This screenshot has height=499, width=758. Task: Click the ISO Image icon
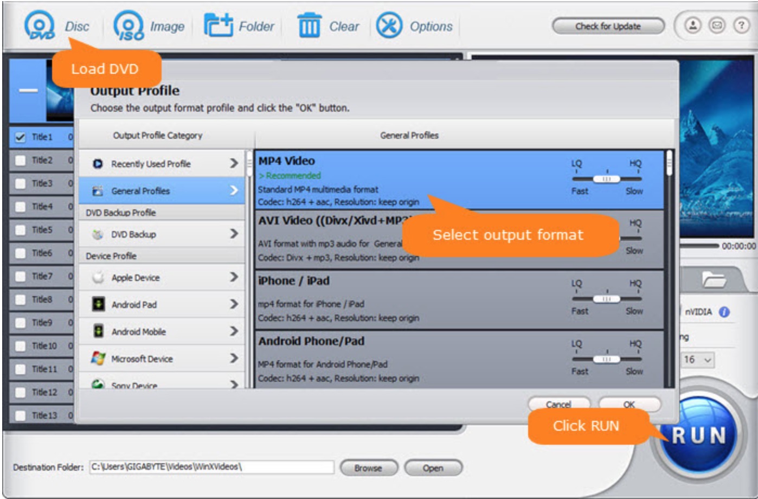point(129,27)
